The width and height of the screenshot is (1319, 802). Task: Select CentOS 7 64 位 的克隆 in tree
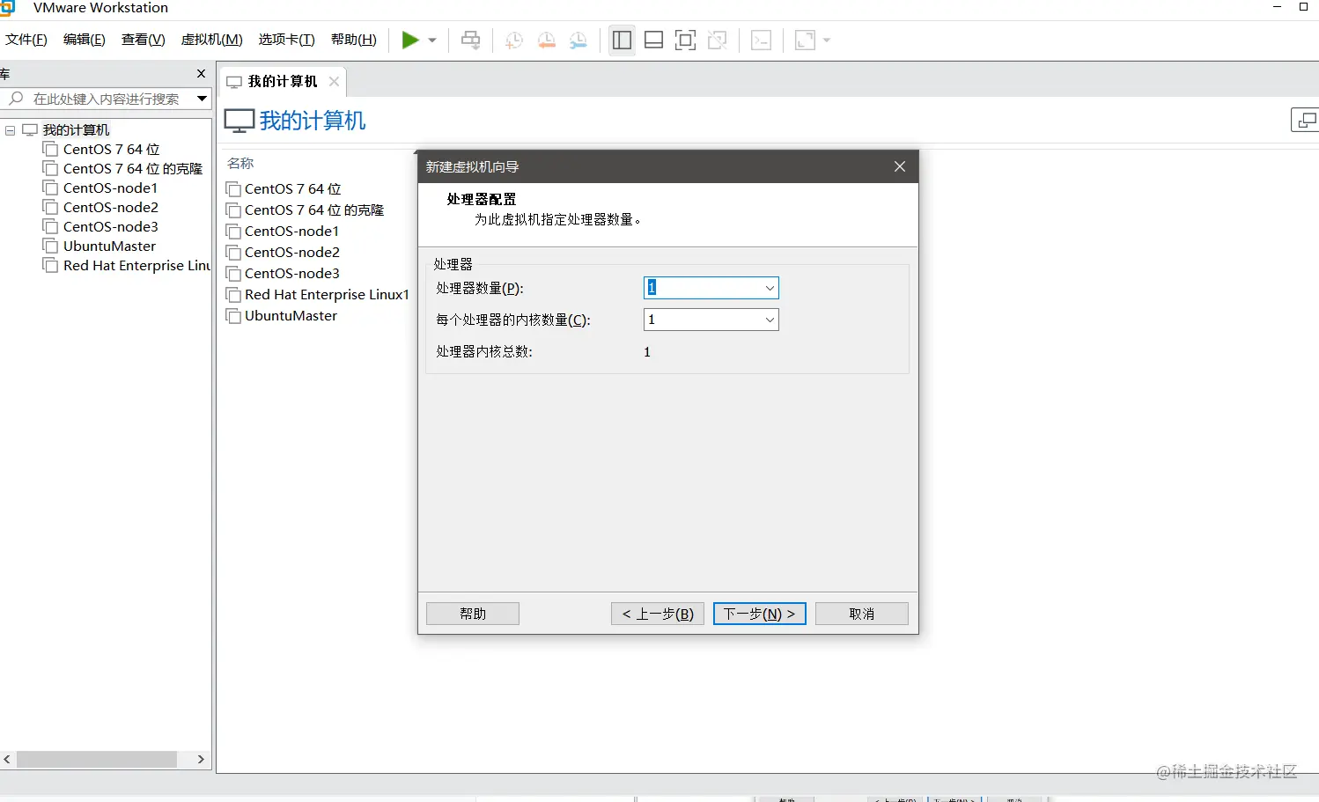pyautogui.click(x=133, y=169)
